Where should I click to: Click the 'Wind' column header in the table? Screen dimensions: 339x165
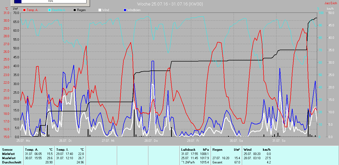pyautogui.click(x=248, y=150)
